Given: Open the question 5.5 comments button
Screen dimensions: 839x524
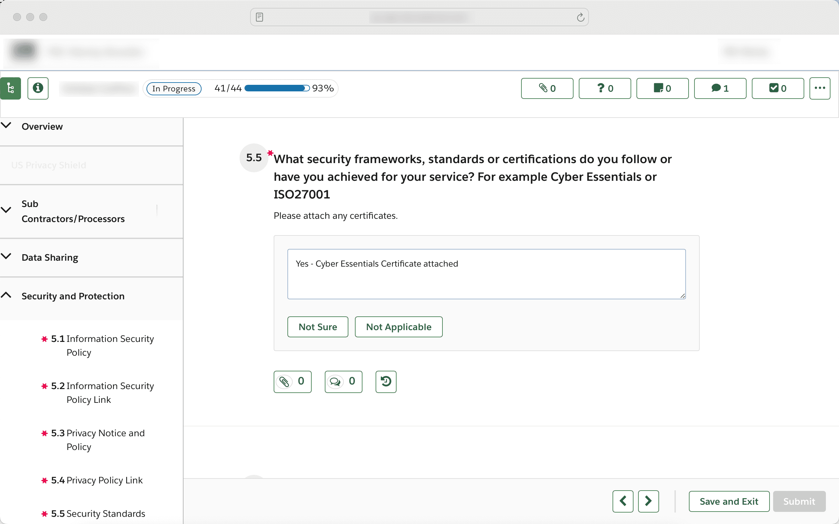Looking at the screenshot, I should 343,381.
